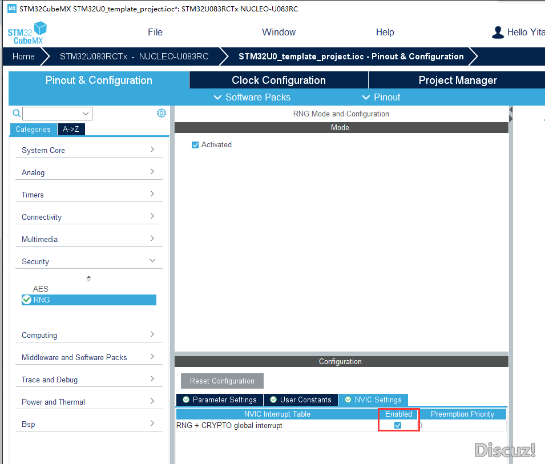Uncheck the Activated checkbox
The width and height of the screenshot is (545, 464).
[195, 145]
